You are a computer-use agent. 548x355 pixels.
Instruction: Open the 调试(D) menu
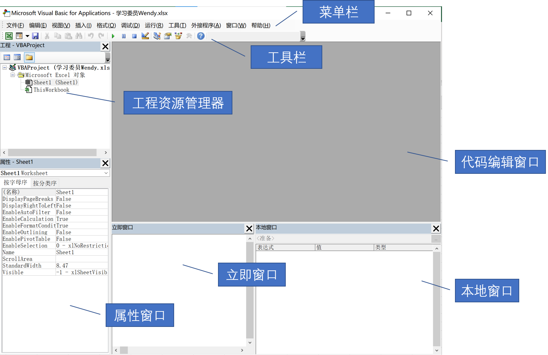coord(130,25)
